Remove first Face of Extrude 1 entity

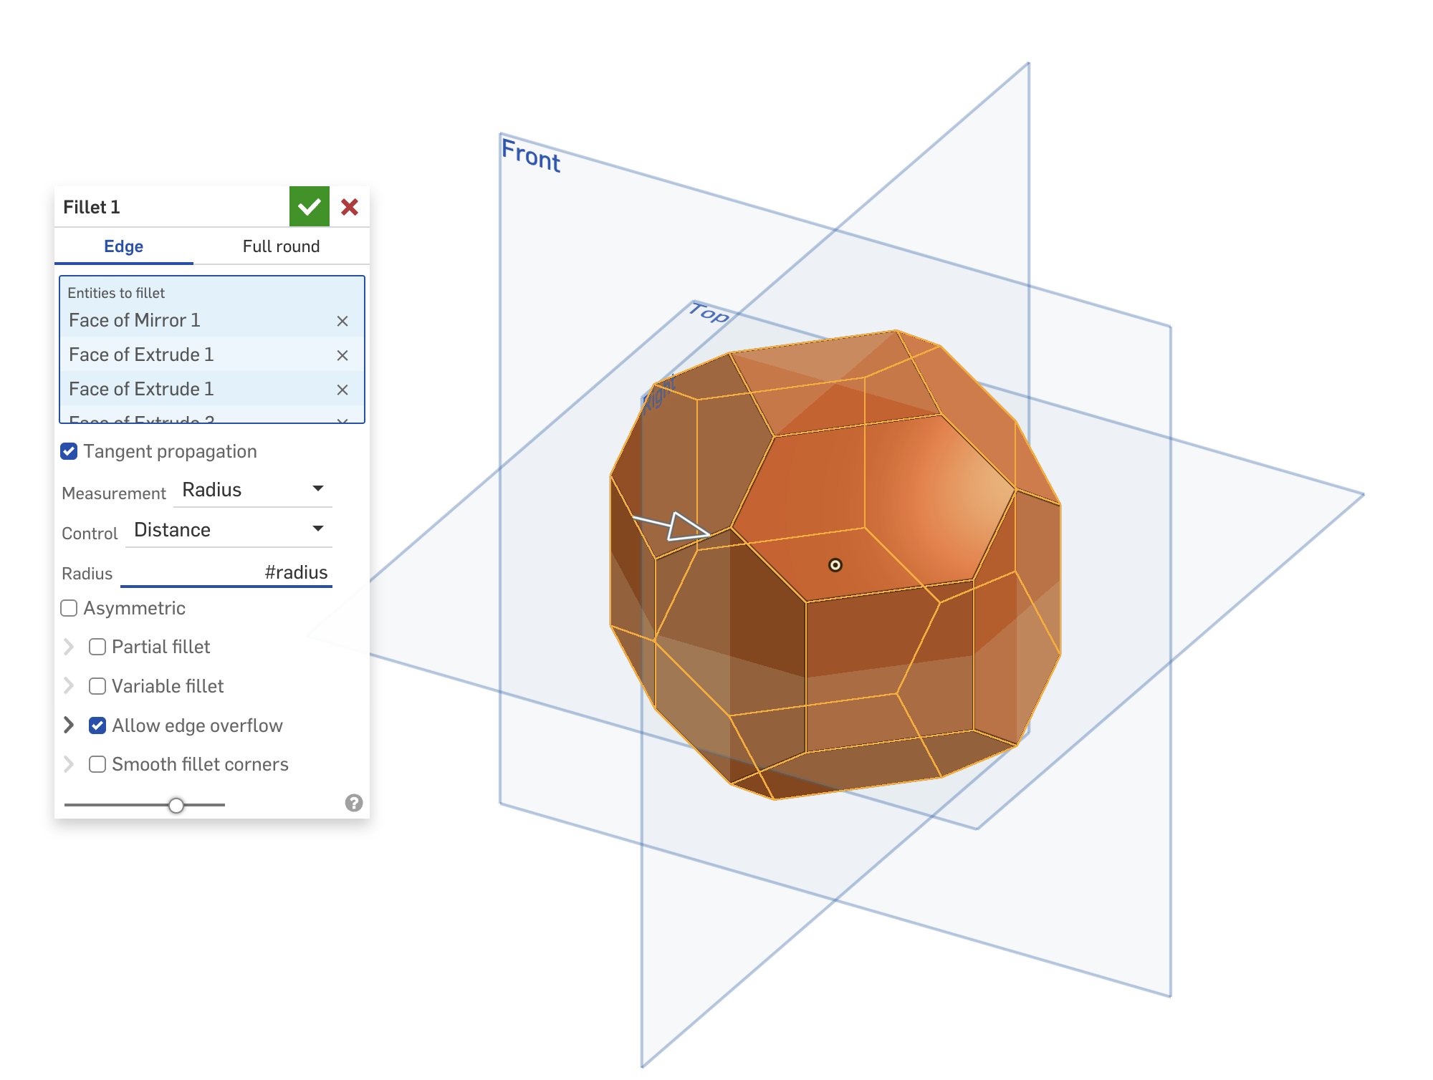342,355
